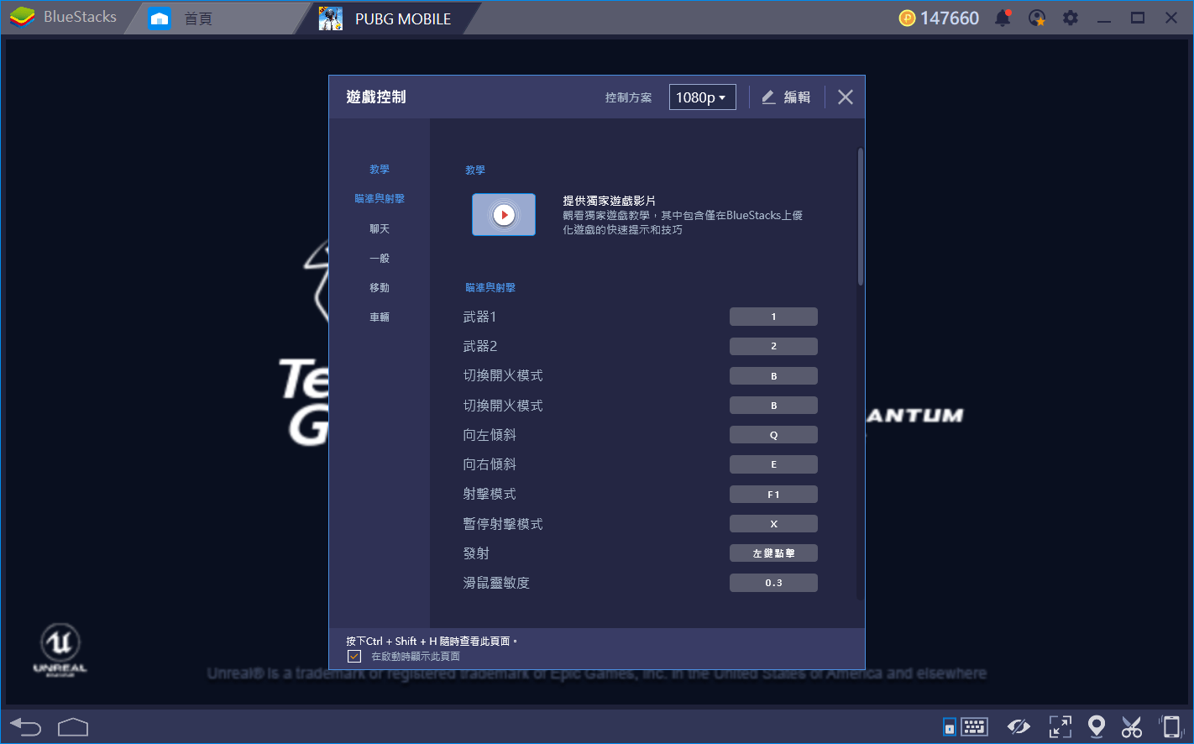Toggle the 在啟動時顯示此頁面 checkbox
The width and height of the screenshot is (1194, 744).
point(354,657)
